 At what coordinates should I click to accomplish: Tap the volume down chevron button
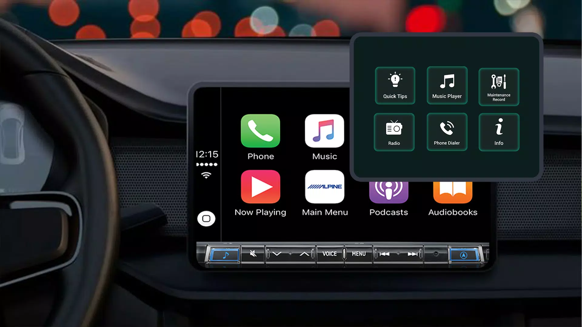(277, 254)
